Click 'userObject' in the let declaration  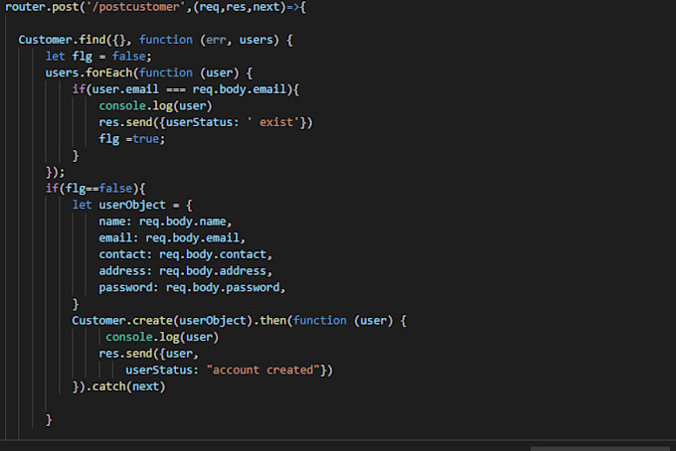pyautogui.click(x=132, y=205)
